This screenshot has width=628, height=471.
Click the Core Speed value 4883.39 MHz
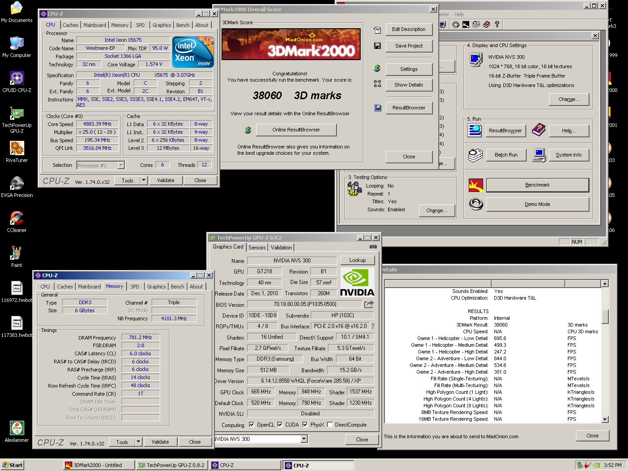click(x=97, y=124)
